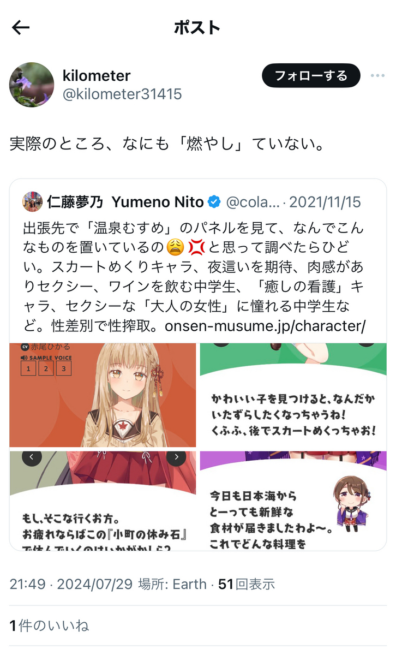
Task: Select sample voice button 3
Action: click(x=64, y=369)
